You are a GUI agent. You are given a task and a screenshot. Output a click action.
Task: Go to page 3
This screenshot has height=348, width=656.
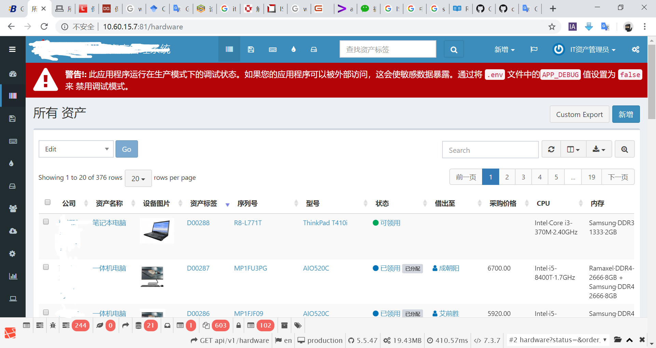click(523, 177)
